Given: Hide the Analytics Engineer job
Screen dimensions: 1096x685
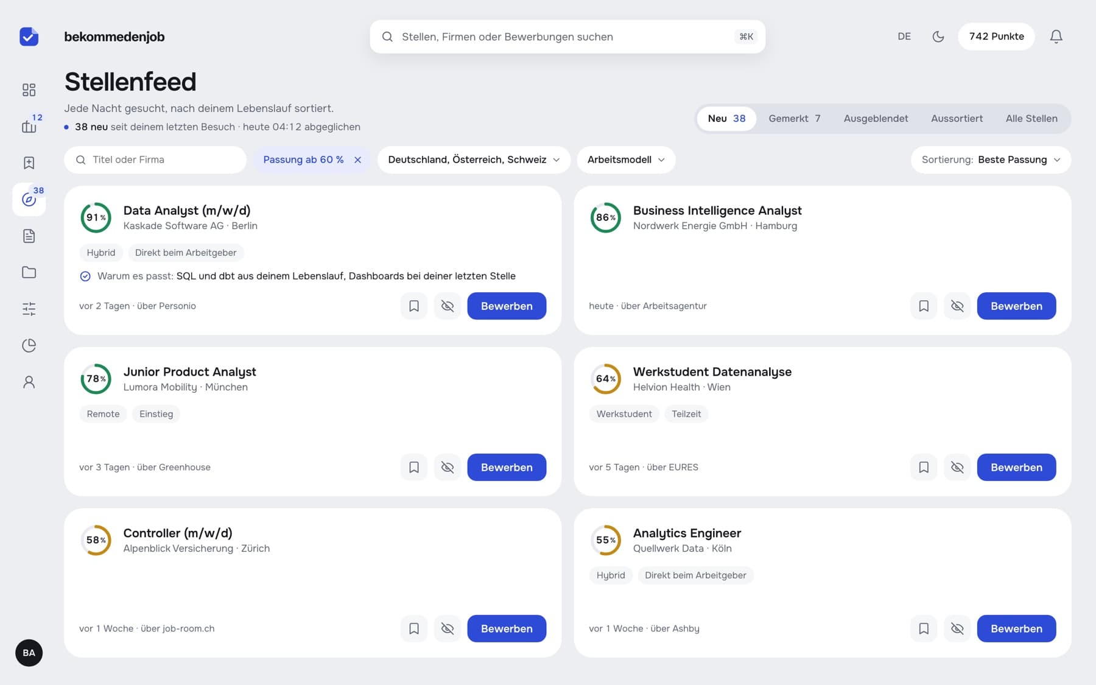Looking at the screenshot, I should (x=957, y=628).
